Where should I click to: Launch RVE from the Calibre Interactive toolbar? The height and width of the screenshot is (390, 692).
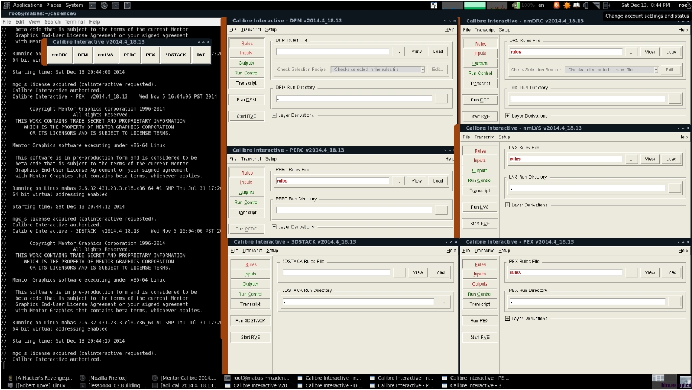tap(201, 55)
